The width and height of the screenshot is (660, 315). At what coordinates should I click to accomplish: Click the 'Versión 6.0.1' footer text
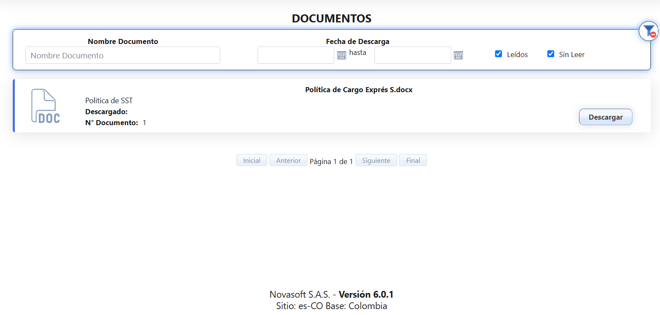(x=366, y=295)
